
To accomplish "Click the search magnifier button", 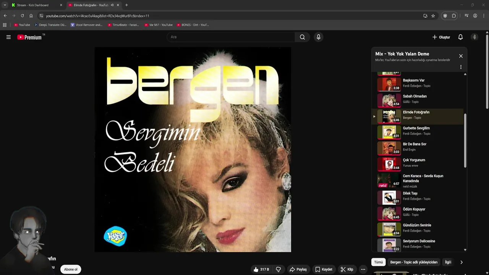I will point(302,37).
